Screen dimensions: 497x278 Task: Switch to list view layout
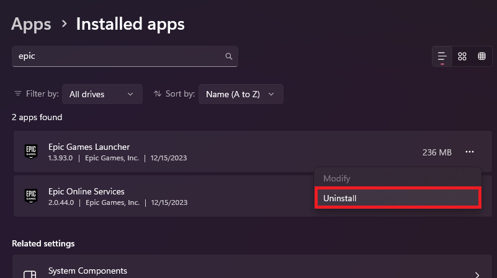point(442,56)
